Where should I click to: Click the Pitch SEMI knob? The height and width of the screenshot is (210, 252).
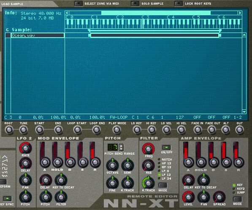127,165
